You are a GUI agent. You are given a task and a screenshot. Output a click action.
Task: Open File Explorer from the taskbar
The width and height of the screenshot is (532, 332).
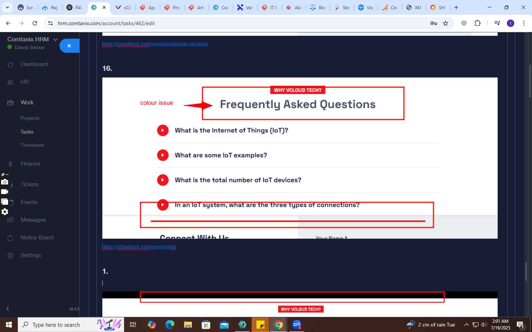[x=188, y=325]
